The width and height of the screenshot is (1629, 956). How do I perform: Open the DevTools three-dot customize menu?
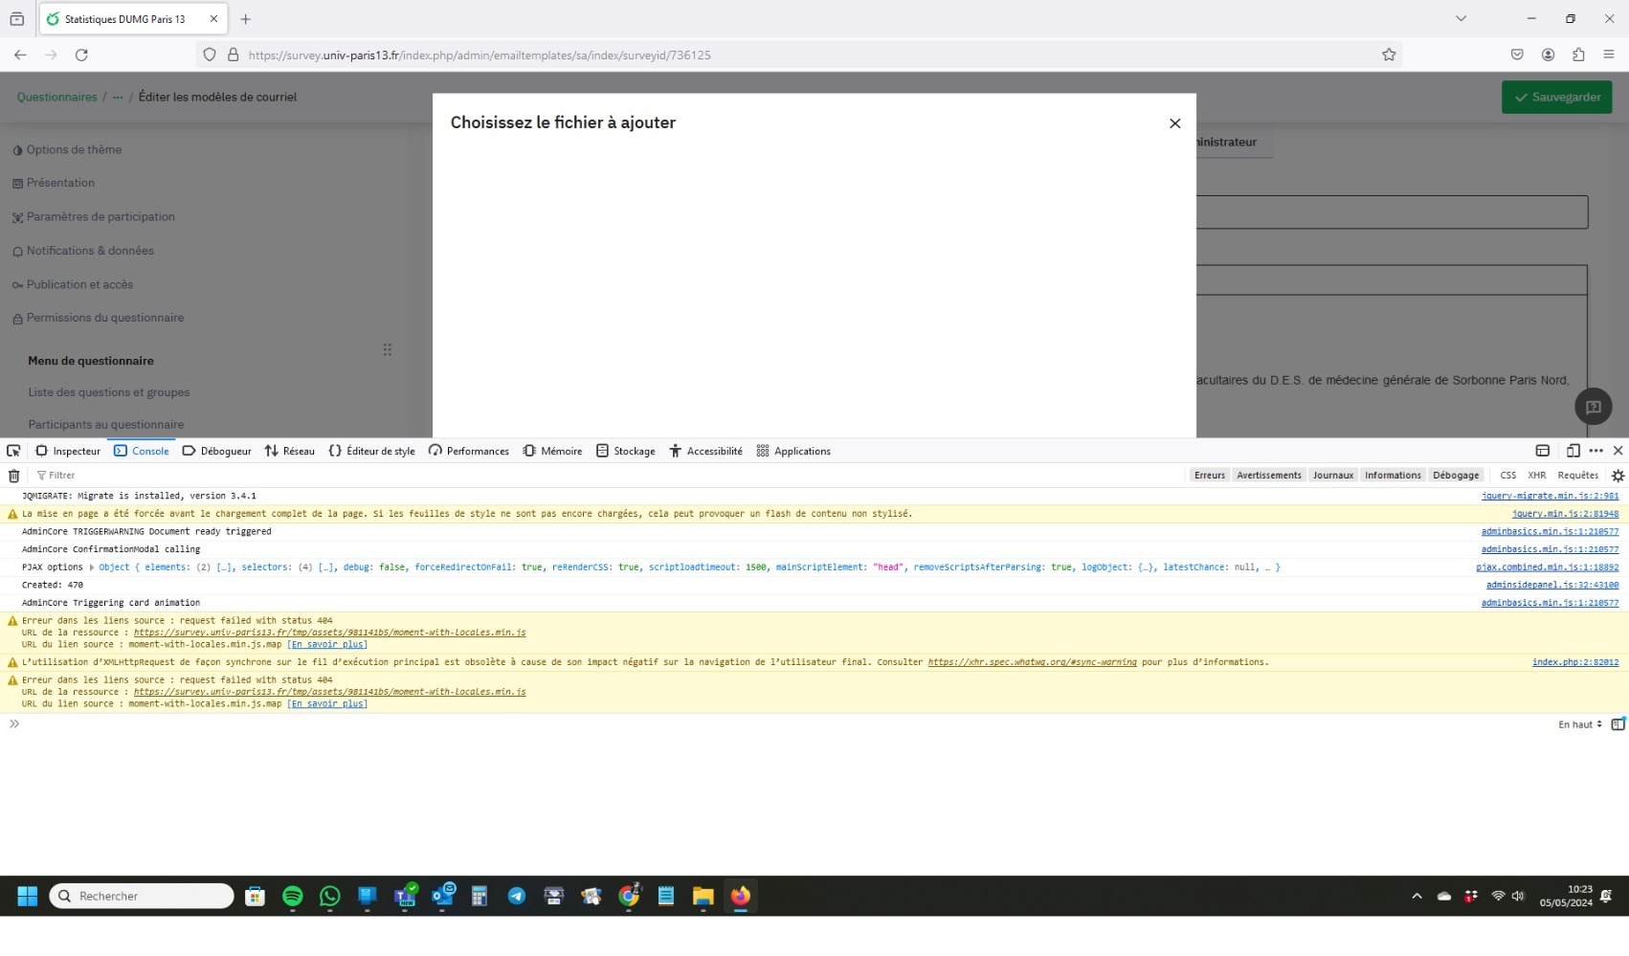pyautogui.click(x=1596, y=451)
